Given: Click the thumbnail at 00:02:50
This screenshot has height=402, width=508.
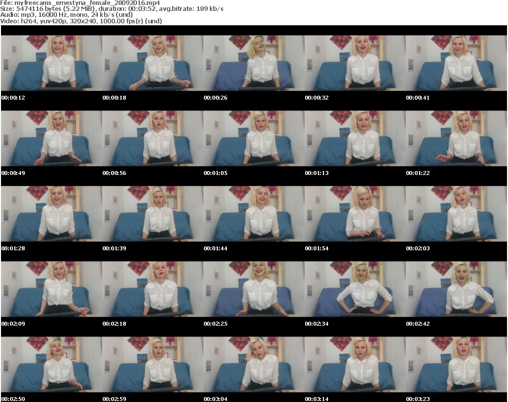Looking at the screenshot, I should pos(52,364).
